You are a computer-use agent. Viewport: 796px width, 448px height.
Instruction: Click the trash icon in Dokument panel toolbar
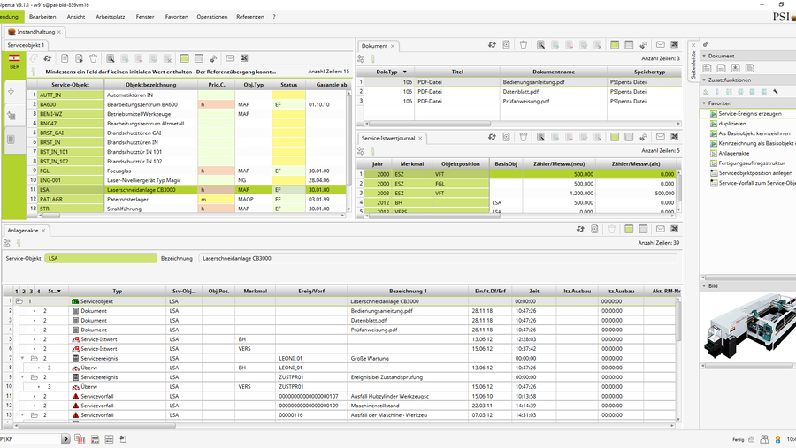click(x=524, y=45)
